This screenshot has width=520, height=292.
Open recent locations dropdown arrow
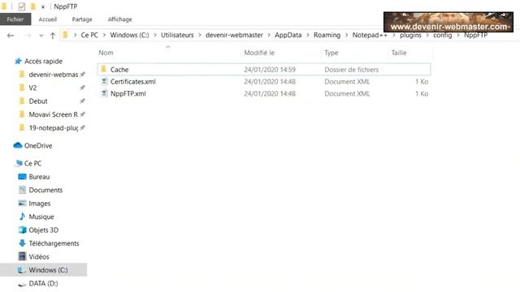tap(41, 36)
